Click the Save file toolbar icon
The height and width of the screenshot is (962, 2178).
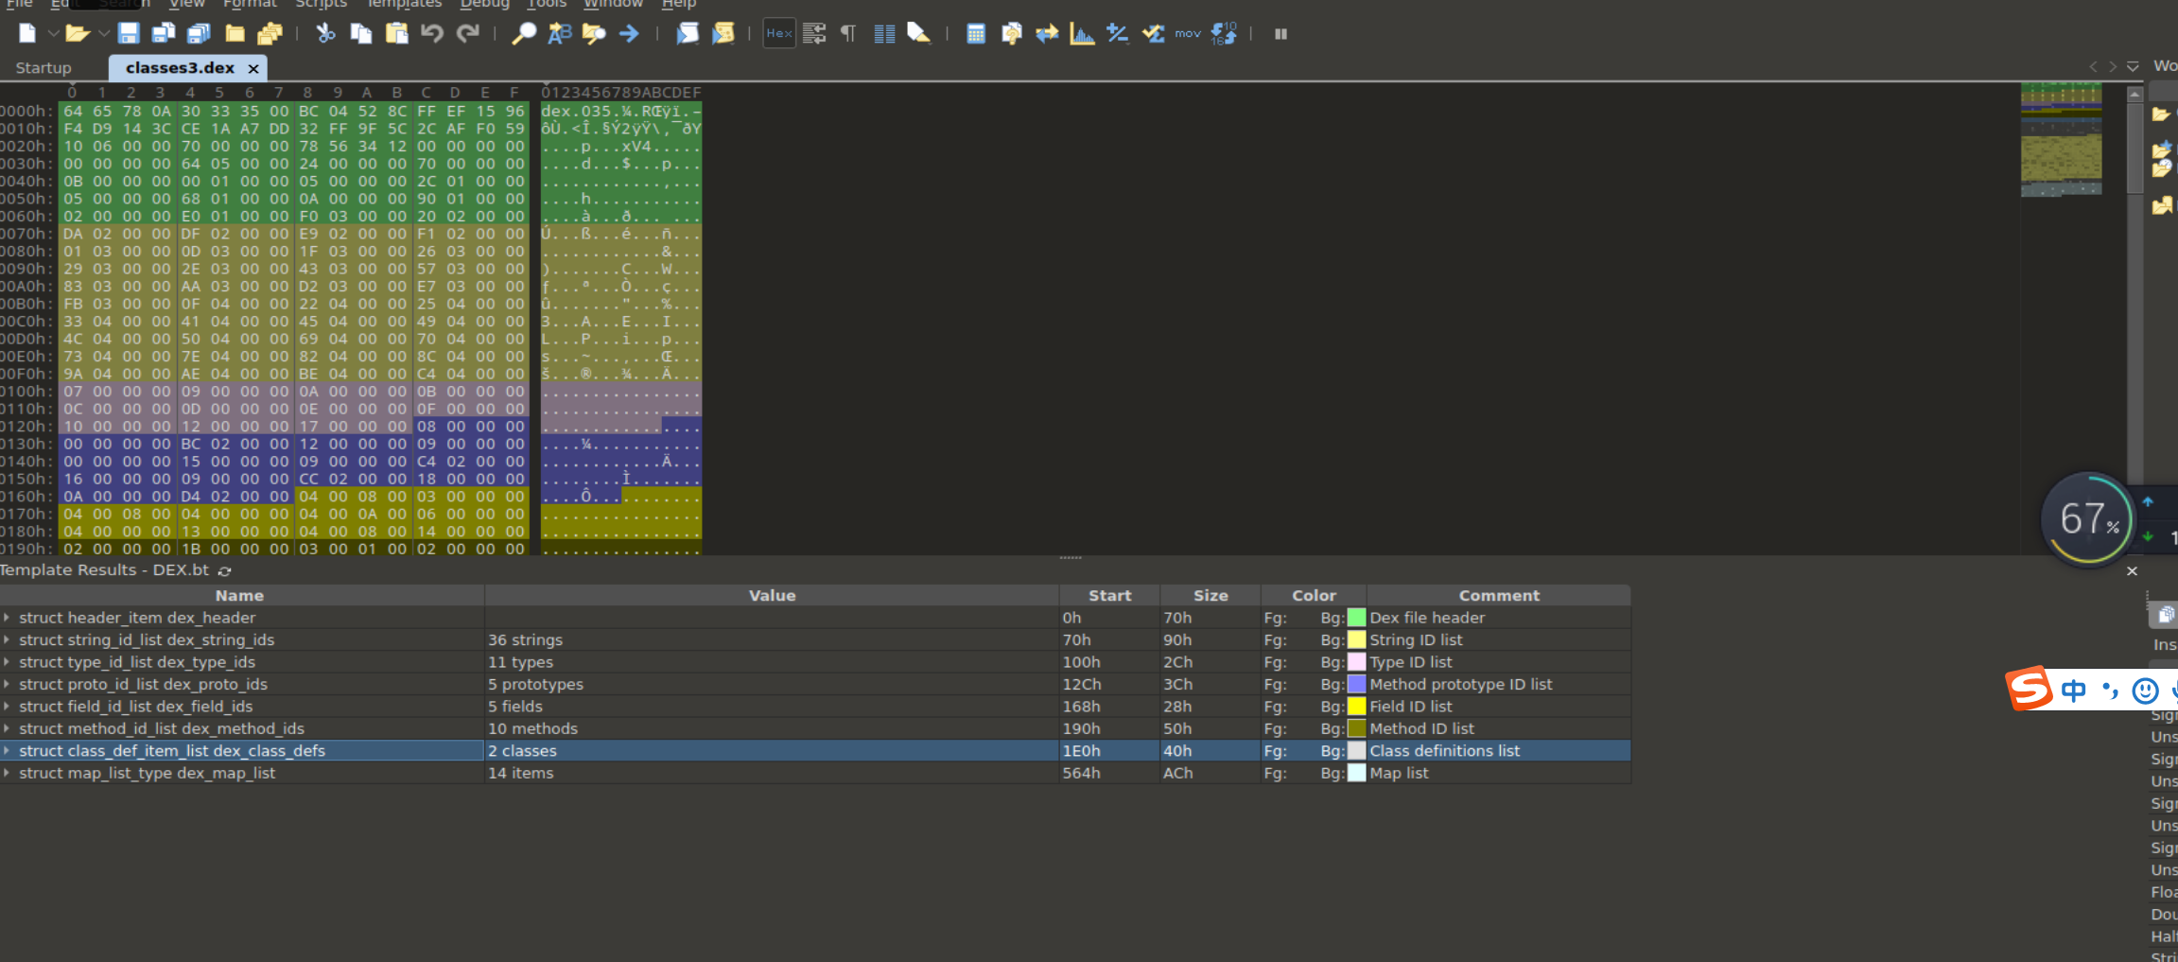(x=129, y=34)
